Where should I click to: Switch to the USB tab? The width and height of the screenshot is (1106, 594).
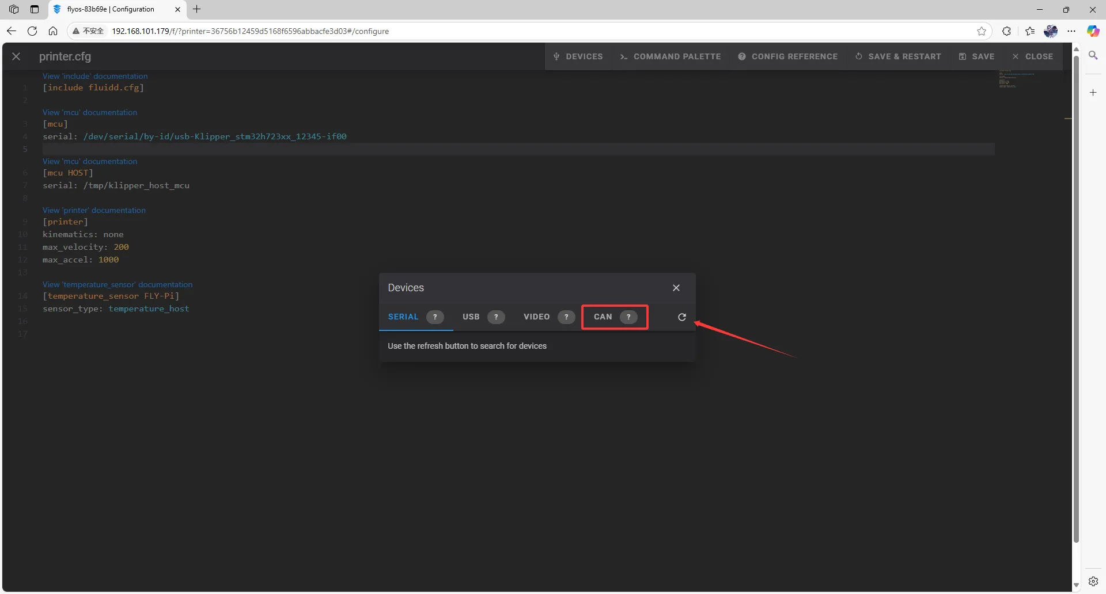point(471,317)
